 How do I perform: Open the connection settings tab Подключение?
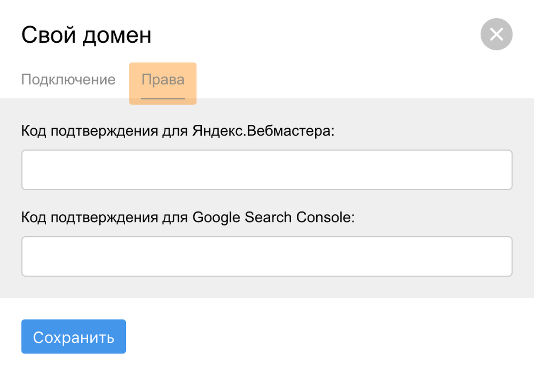[68, 79]
